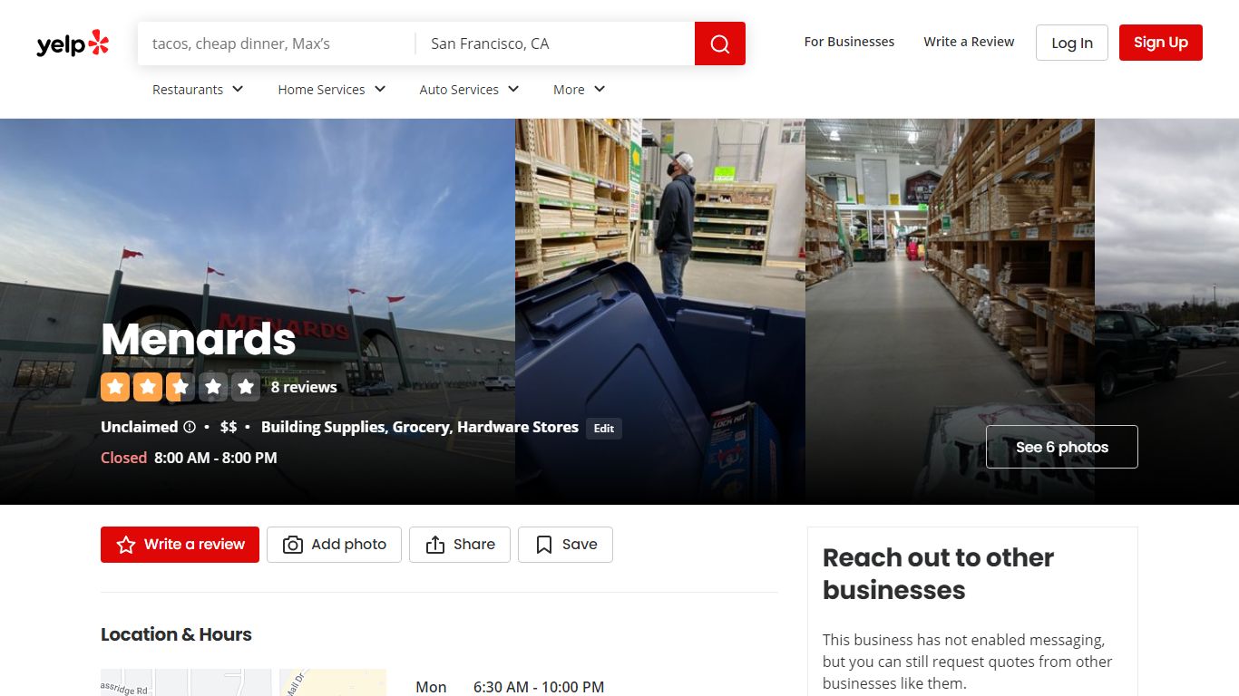
Task: Click the five-star rating display
Action: [180, 387]
